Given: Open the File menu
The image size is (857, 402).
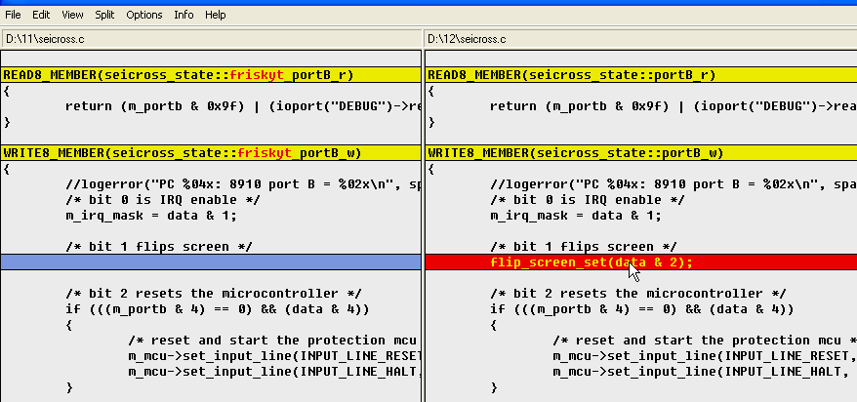Looking at the screenshot, I should pos(14,15).
